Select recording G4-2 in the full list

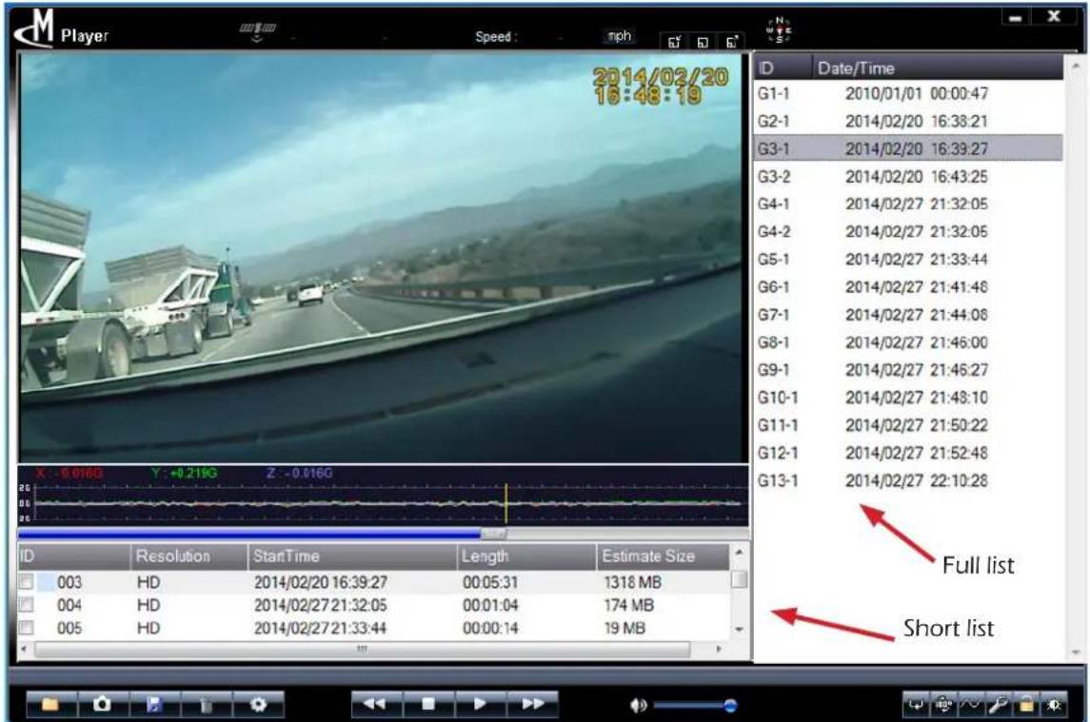[908, 231]
